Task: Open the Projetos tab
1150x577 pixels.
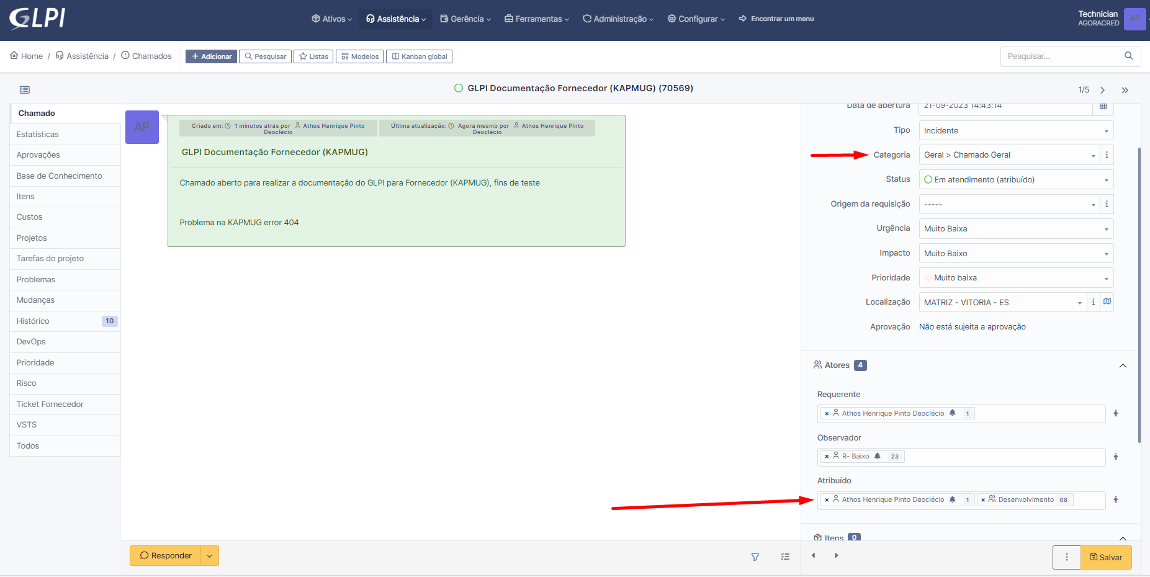Action: point(65,238)
